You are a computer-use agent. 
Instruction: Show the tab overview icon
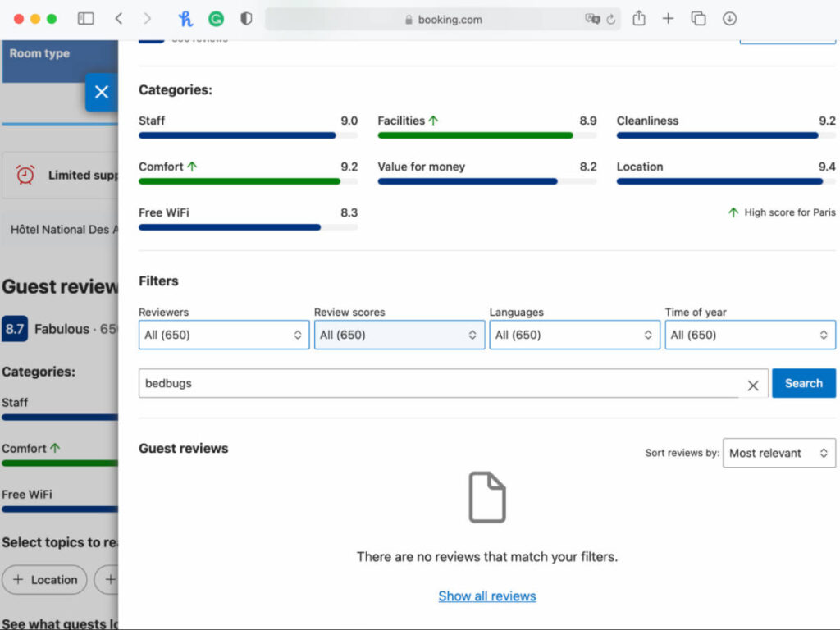point(698,19)
